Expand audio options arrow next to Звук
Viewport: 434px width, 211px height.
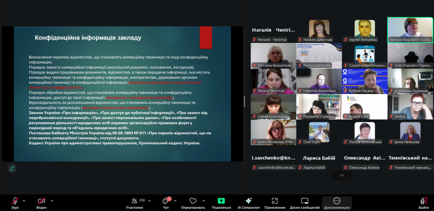[24, 201]
